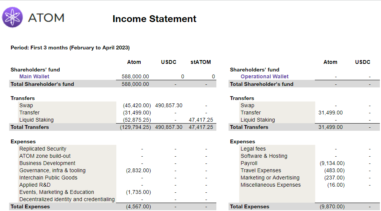Select the Main Wallet Atom 588,000.00 cell
Image resolution: width=381 pixels, height=211 pixels.
[135, 76]
